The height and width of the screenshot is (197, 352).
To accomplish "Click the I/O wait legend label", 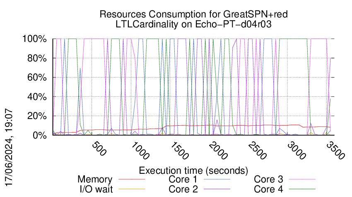I will click(96, 190).
